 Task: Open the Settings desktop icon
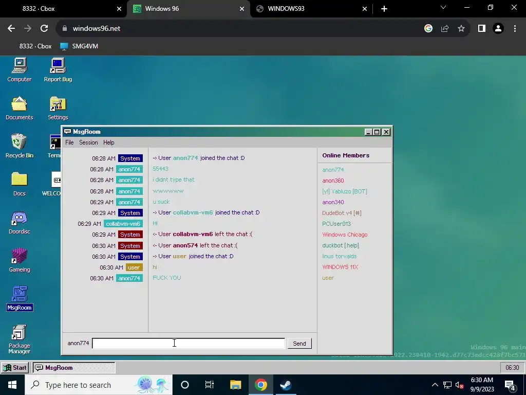point(58,108)
